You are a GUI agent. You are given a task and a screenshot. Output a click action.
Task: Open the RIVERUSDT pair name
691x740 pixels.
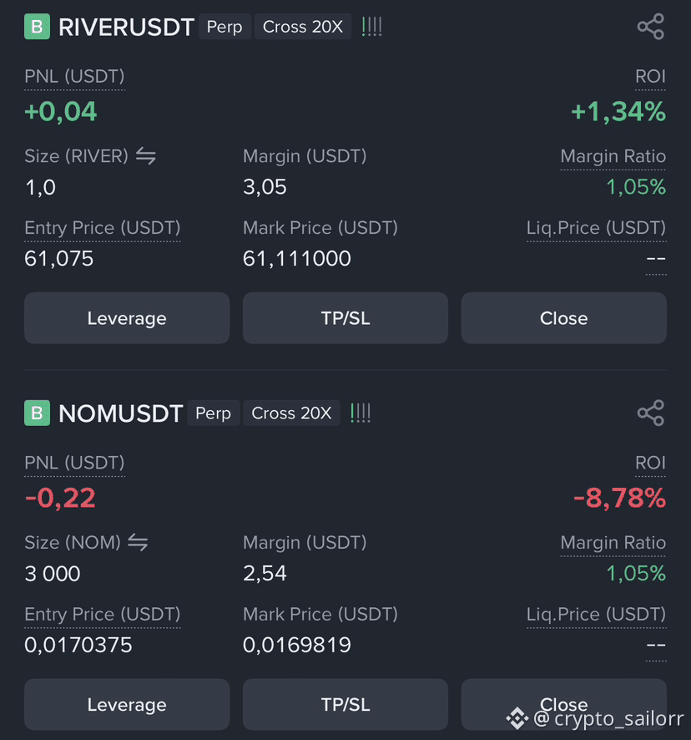tap(126, 27)
